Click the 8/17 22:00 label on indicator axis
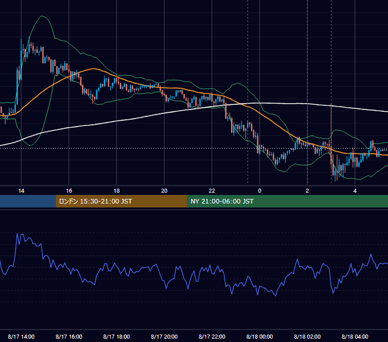 click(x=212, y=336)
